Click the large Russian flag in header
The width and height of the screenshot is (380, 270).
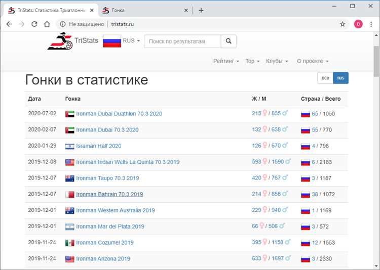pyautogui.click(x=112, y=41)
